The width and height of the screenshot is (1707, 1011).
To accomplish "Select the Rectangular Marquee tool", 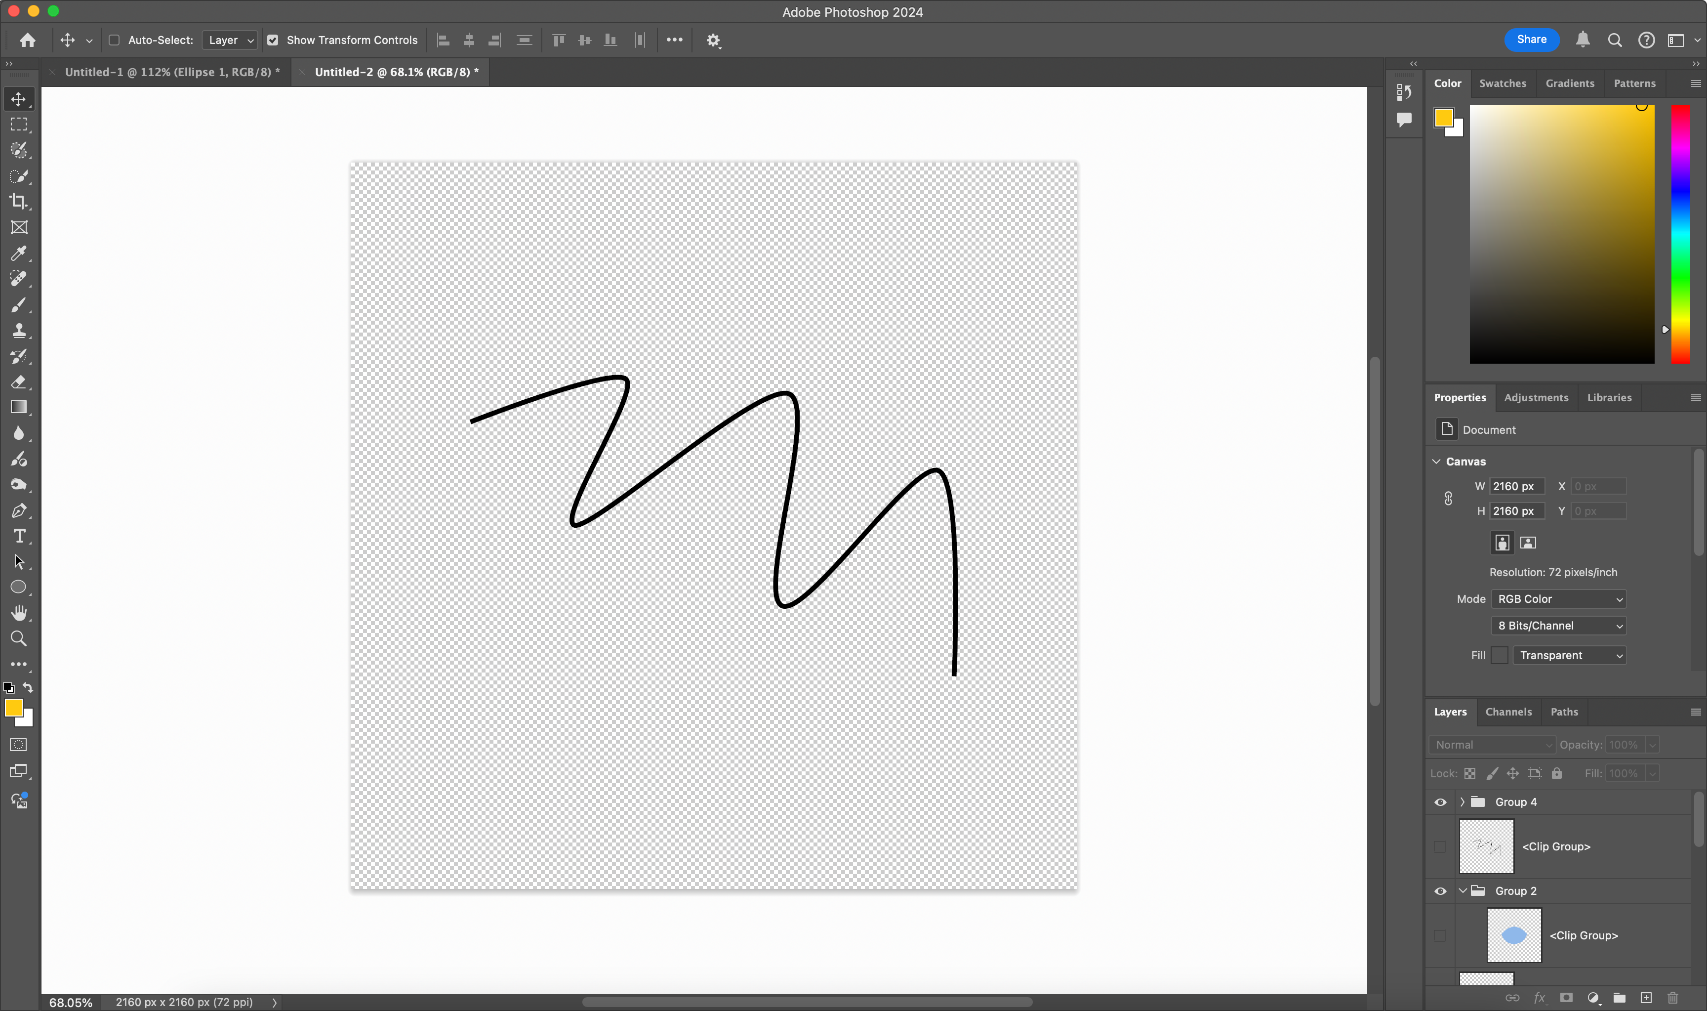I will coord(18,124).
